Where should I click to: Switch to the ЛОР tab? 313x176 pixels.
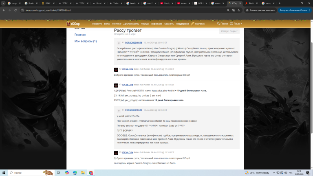[201, 3]
